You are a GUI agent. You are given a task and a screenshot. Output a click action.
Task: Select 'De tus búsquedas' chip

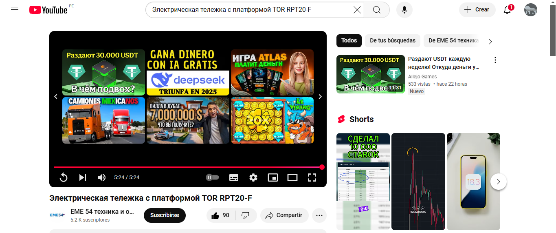[x=393, y=41]
